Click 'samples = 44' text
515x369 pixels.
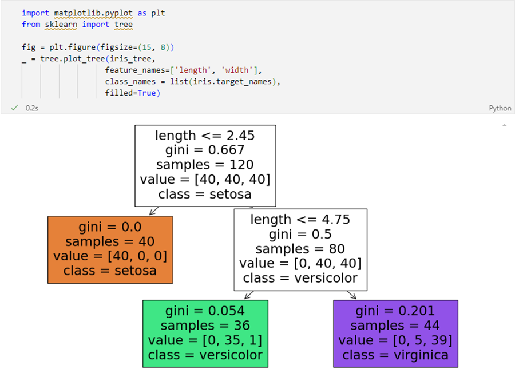395,326
